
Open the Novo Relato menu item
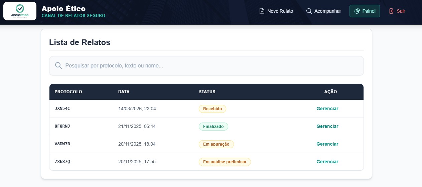coord(276,11)
